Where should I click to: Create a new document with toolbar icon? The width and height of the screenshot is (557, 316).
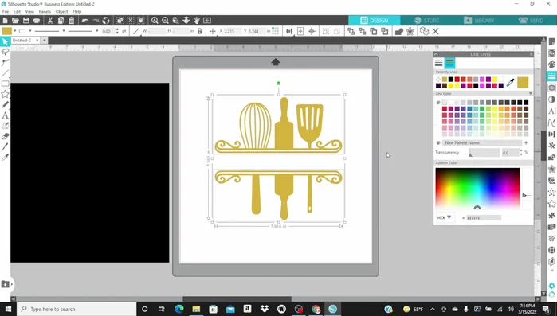click(5, 21)
